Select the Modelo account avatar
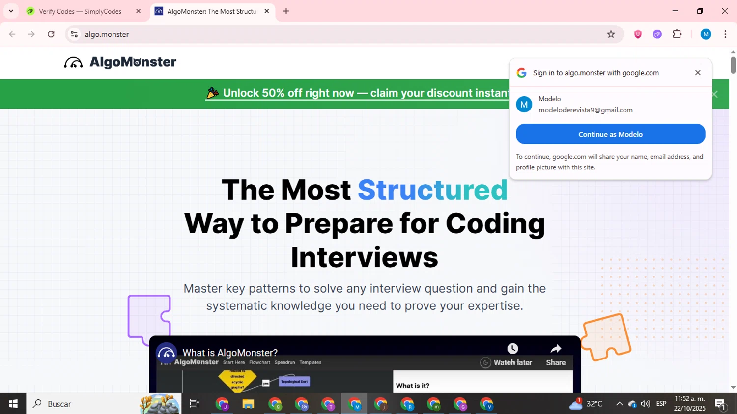Viewport: 737px width, 414px height. pos(524,105)
